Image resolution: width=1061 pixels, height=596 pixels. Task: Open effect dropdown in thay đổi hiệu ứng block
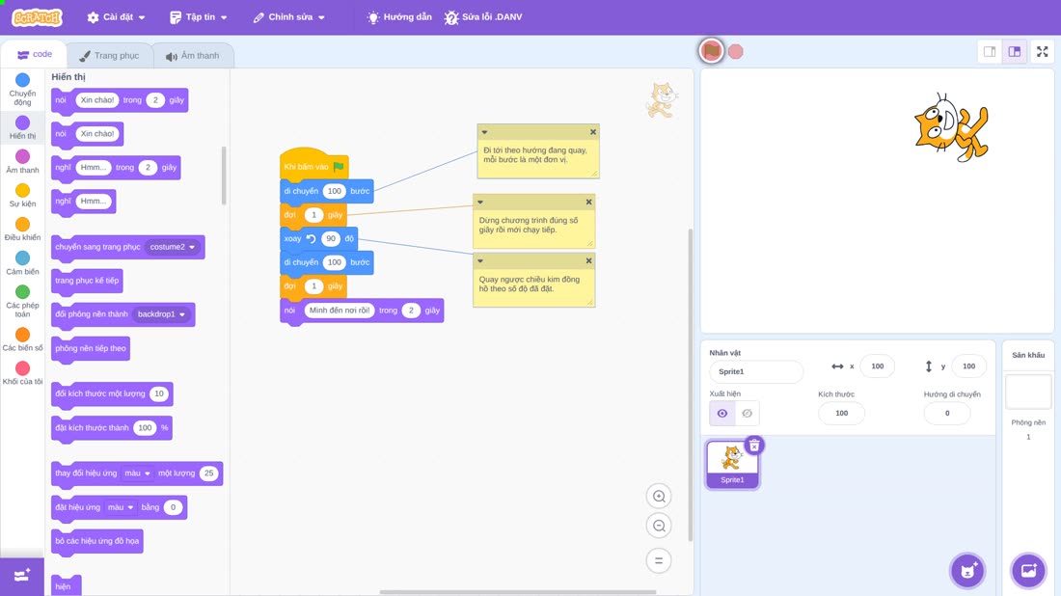pos(137,473)
